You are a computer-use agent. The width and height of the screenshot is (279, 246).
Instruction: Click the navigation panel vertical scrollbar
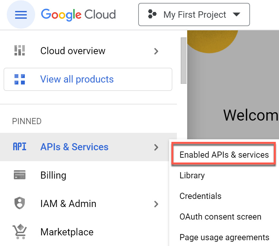(183, 61)
